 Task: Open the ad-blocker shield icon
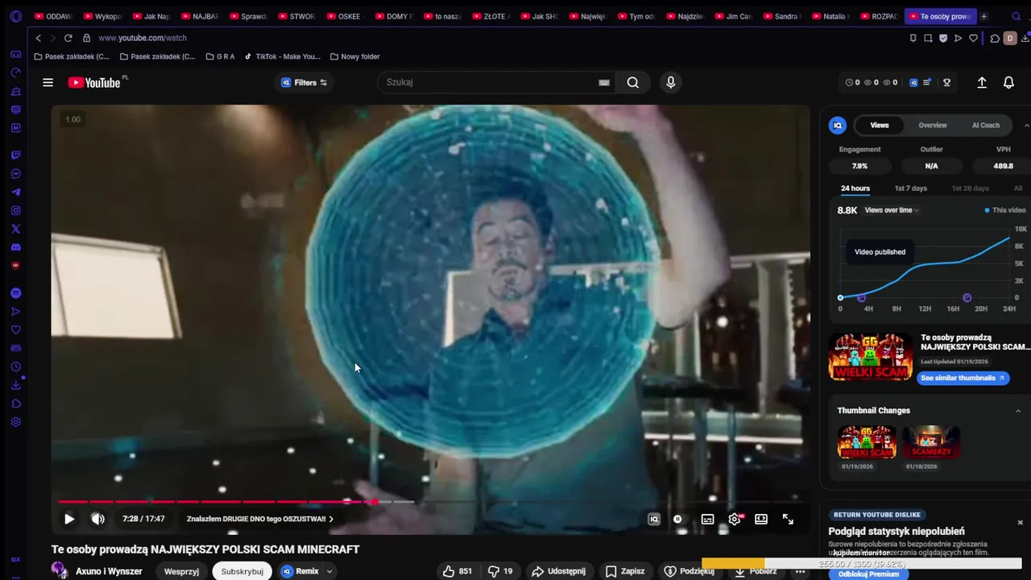pyautogui.click(x=943, y=38)
